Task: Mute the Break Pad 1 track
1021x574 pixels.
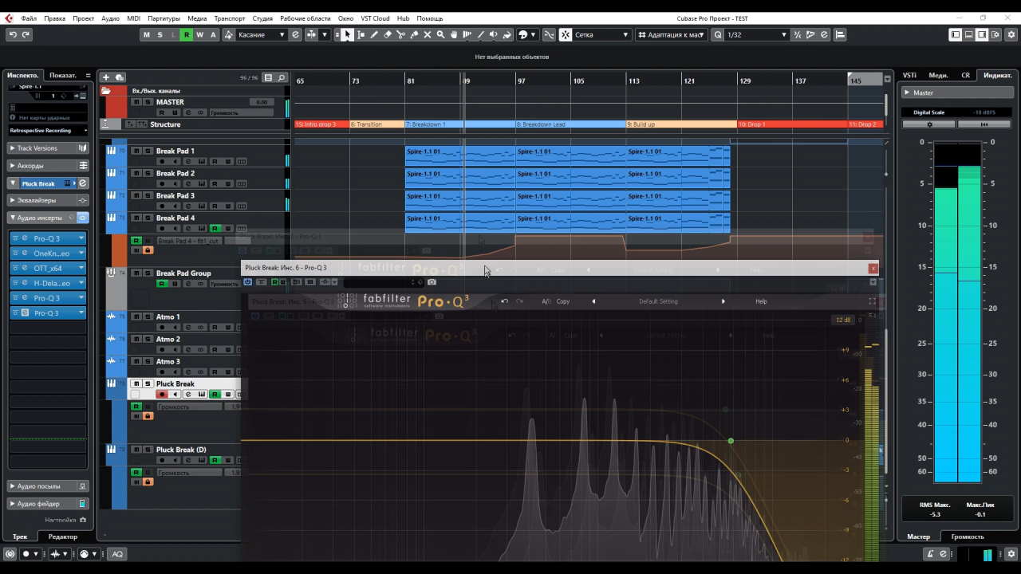Action: coord(136,151)
